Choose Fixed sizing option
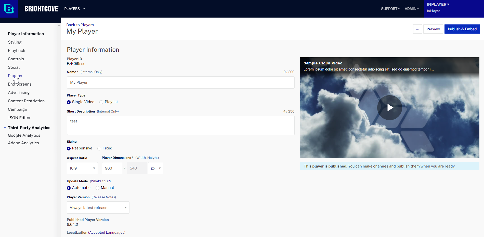This screenshot has height=237, width=484. [x=99, y=148]
